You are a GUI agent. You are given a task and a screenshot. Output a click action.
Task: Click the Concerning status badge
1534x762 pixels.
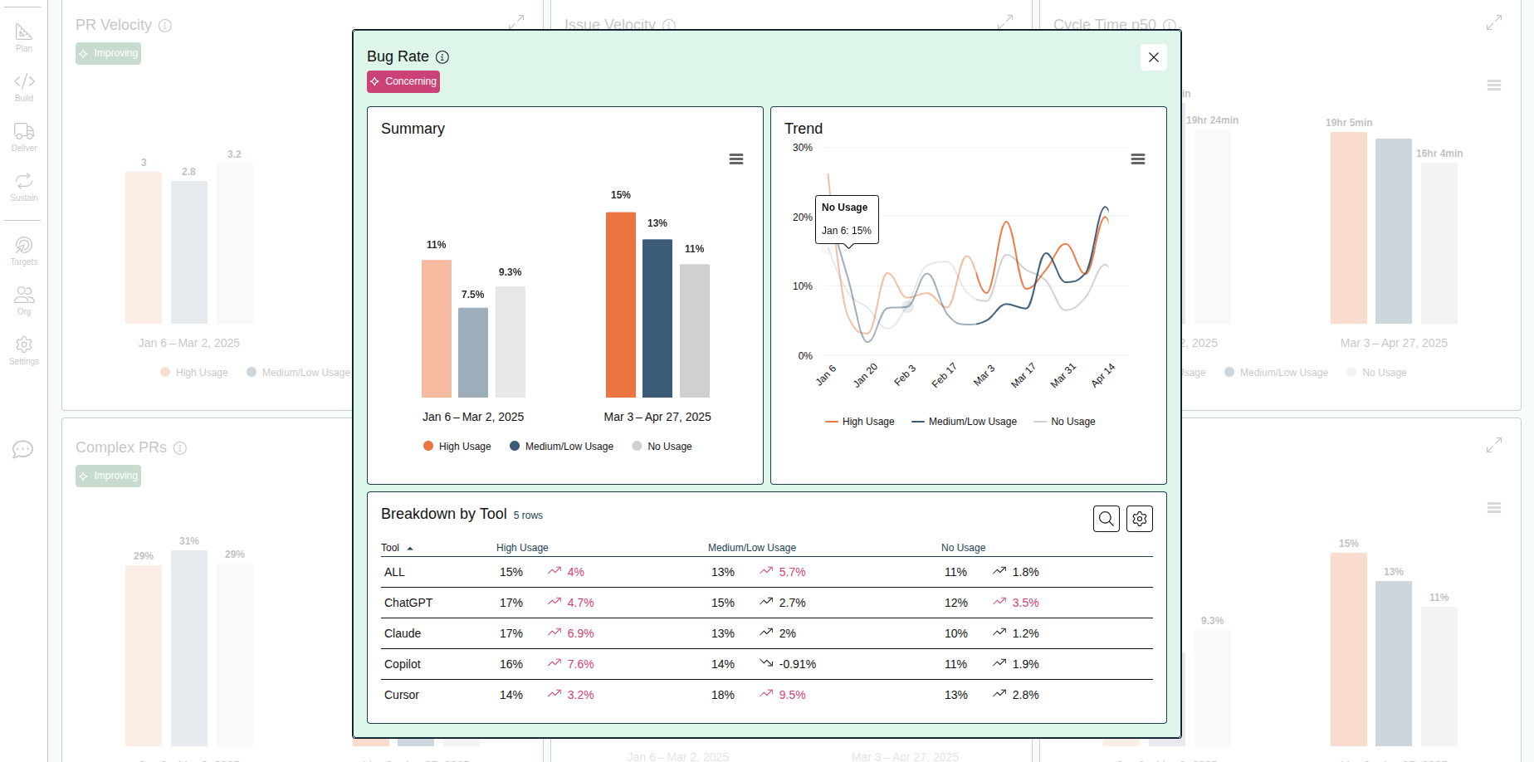[x=403, y=81]
